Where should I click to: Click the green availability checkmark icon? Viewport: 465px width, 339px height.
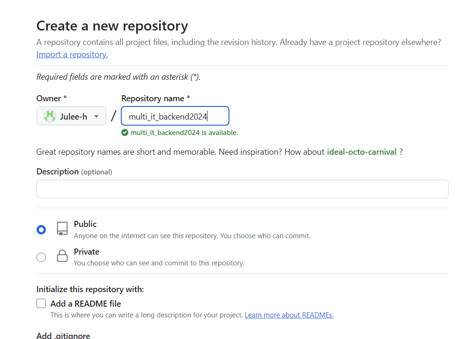coord(125,133)
